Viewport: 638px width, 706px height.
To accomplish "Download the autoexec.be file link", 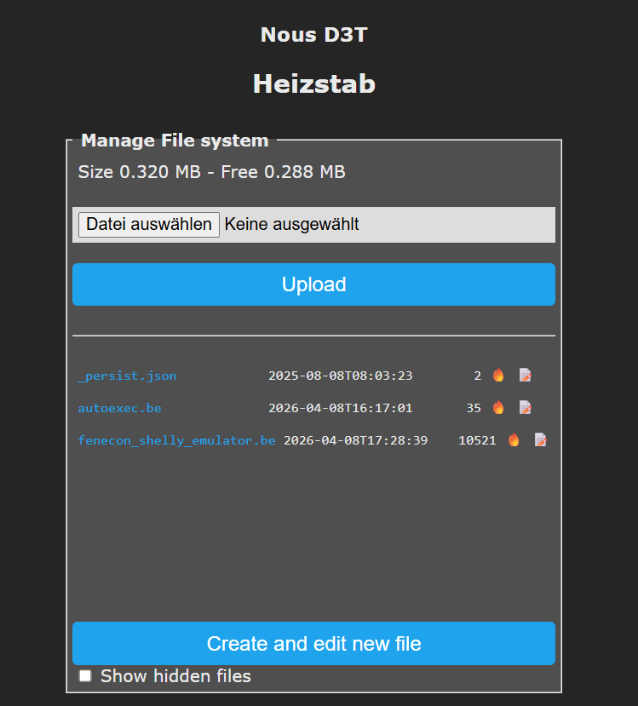I will [119, 408].
